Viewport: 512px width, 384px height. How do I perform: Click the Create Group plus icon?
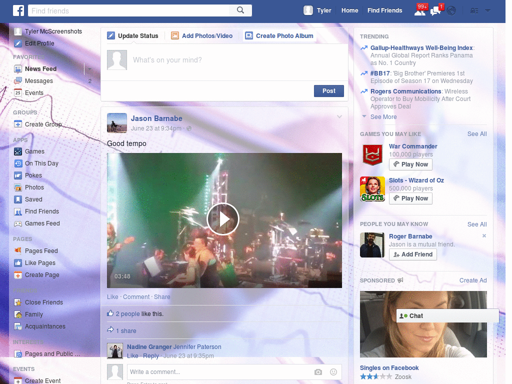click(18, 124)
